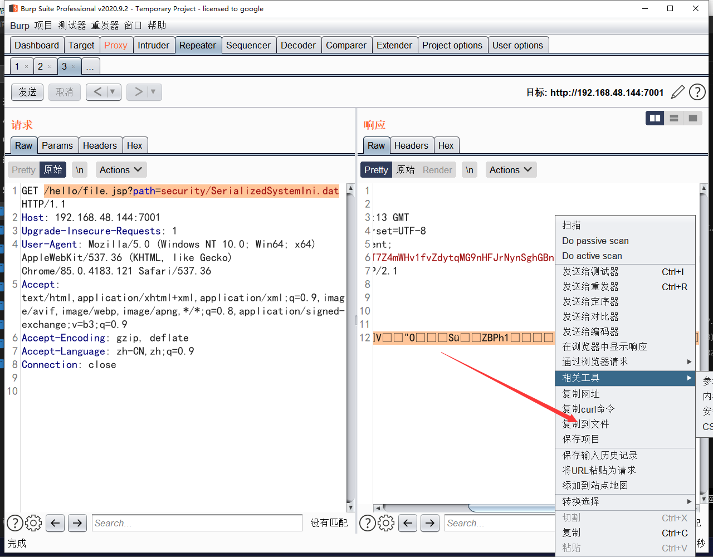Expand 相关工具 submenu
This screenshot has width=713, height=557.
625,378
